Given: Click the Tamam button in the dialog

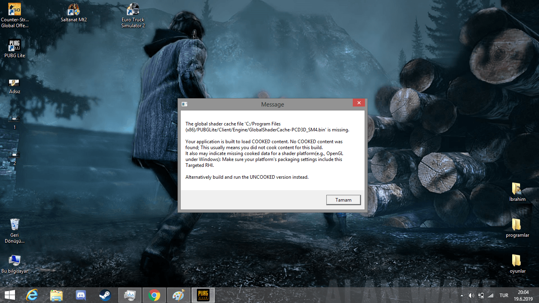Looking at the screenshot, I should (343, 200).
